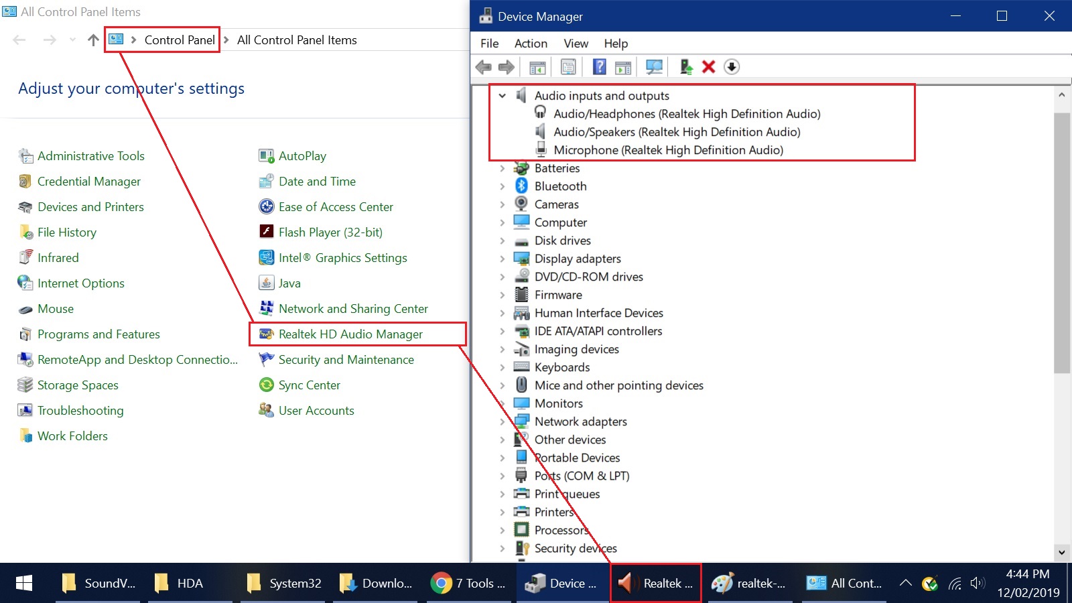Viewport: 1072px width, 603px height.
Task: Expand the Keyboards category arrow
Action: (502, 367)
